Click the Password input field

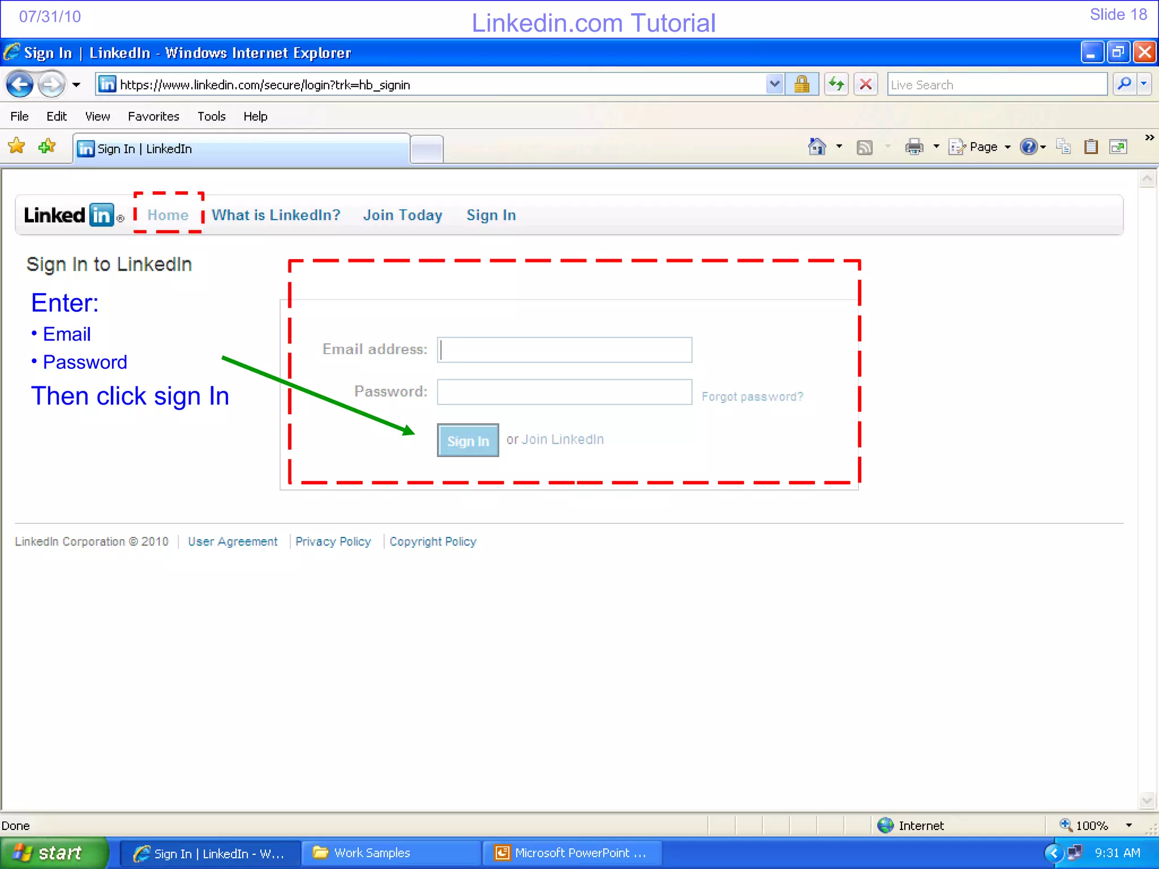tap(564, 392)
